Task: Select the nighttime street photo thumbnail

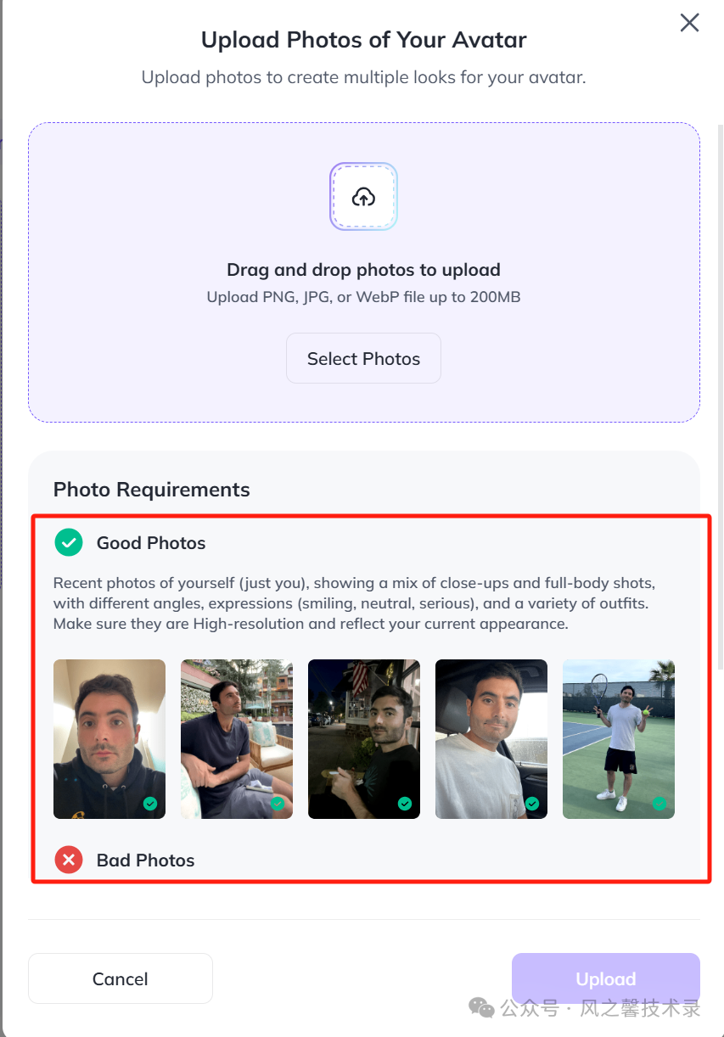Action: (364, 738)
